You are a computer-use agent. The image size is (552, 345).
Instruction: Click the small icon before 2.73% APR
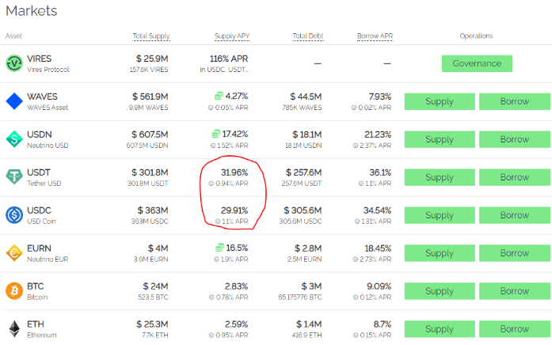click(x=356, y=260)
